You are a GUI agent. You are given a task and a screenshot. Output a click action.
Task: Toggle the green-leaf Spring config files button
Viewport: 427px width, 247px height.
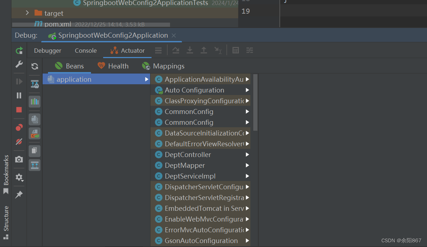35,133
